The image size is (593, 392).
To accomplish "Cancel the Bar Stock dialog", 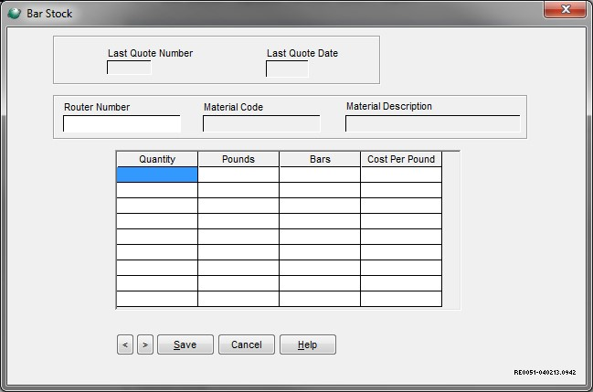I will point(247,344).
